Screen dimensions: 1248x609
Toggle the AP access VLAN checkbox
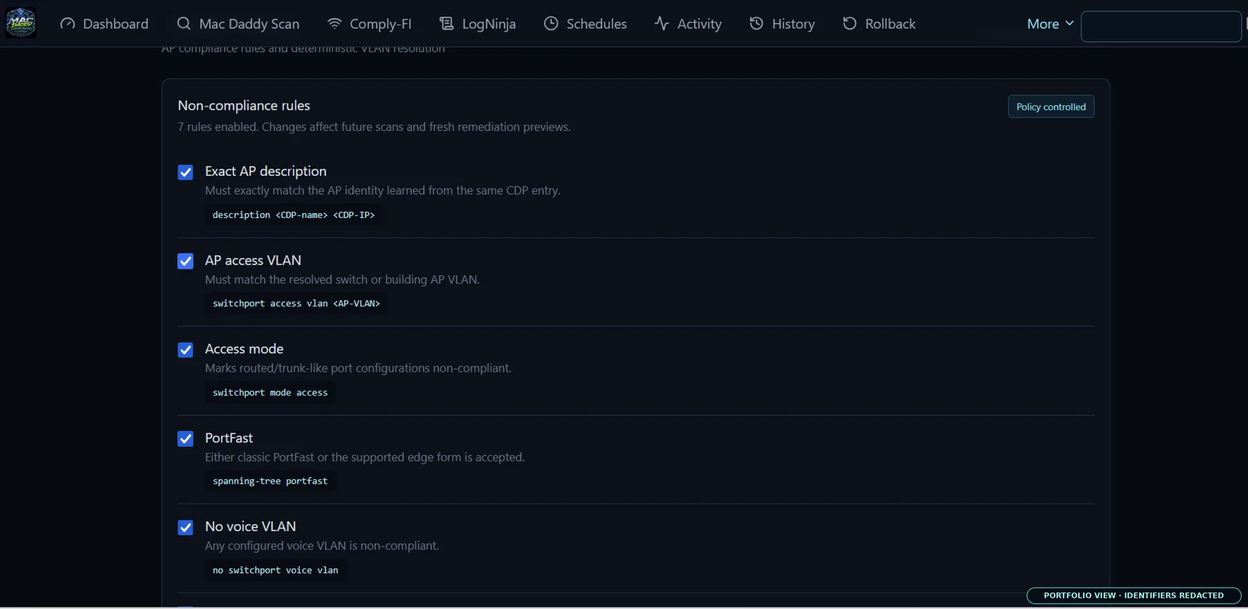tap(185, 261)
